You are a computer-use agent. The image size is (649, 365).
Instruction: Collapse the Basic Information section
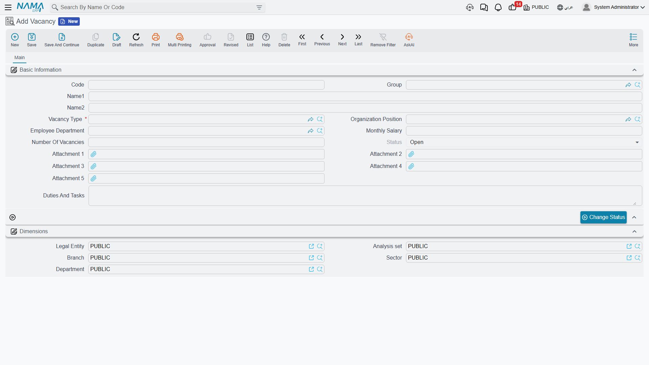[634, 70]
